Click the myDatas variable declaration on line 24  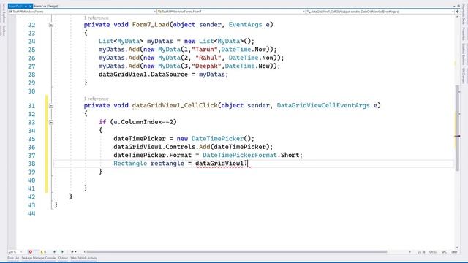tap(160, 42)
